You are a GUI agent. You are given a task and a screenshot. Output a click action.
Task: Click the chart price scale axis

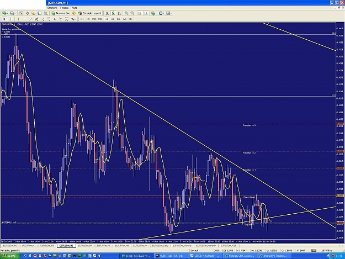(x=339, y=131)
